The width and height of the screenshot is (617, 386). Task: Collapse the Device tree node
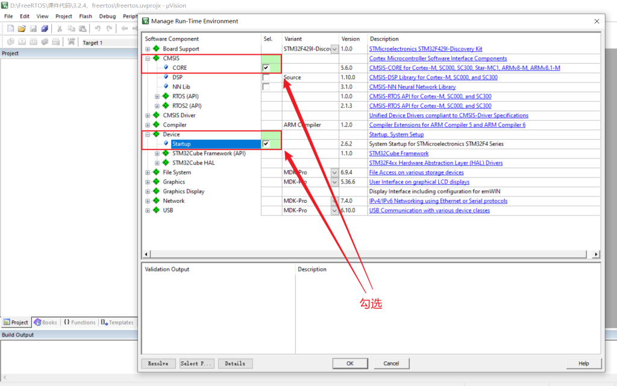[148, 134]
